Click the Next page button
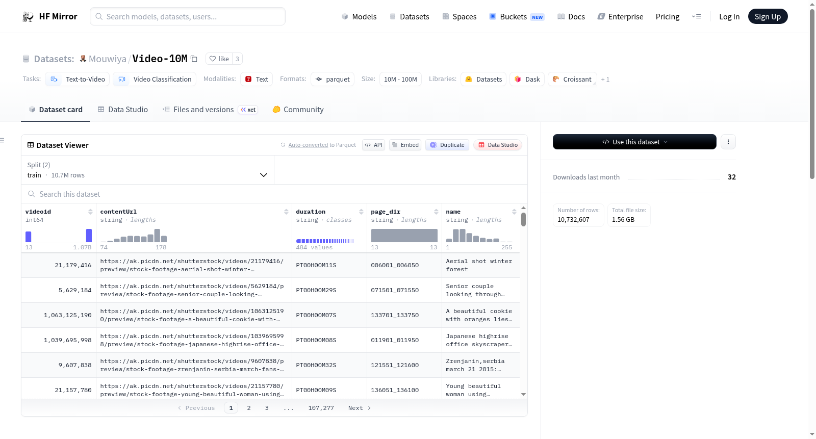Viewport: 816px width, 439px height. [360, 408]
